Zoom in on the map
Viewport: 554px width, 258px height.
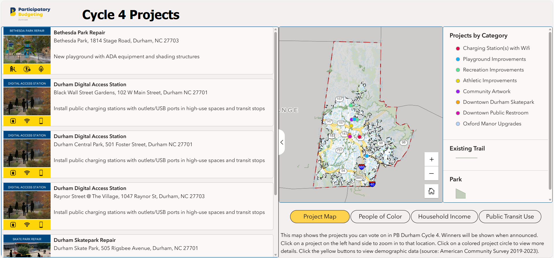click(431, 159)
